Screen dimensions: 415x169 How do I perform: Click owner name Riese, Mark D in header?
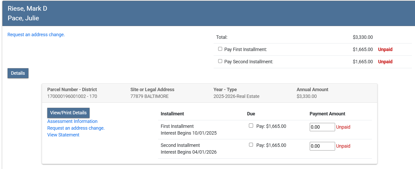tap(27, 9)
